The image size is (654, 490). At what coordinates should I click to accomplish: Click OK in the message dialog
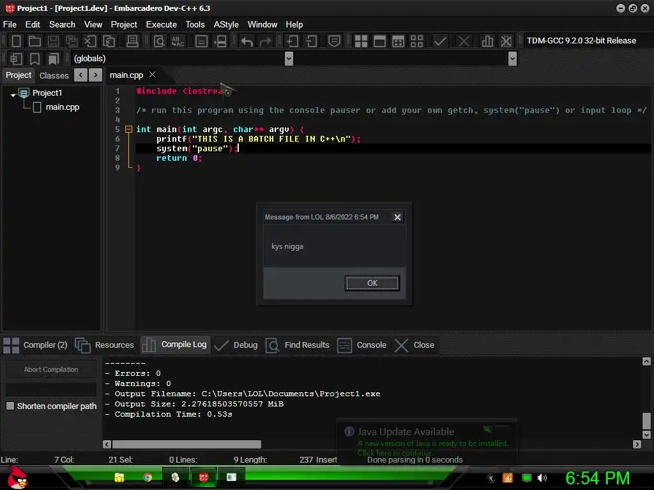pyautogui.click(x=372, y=283)
